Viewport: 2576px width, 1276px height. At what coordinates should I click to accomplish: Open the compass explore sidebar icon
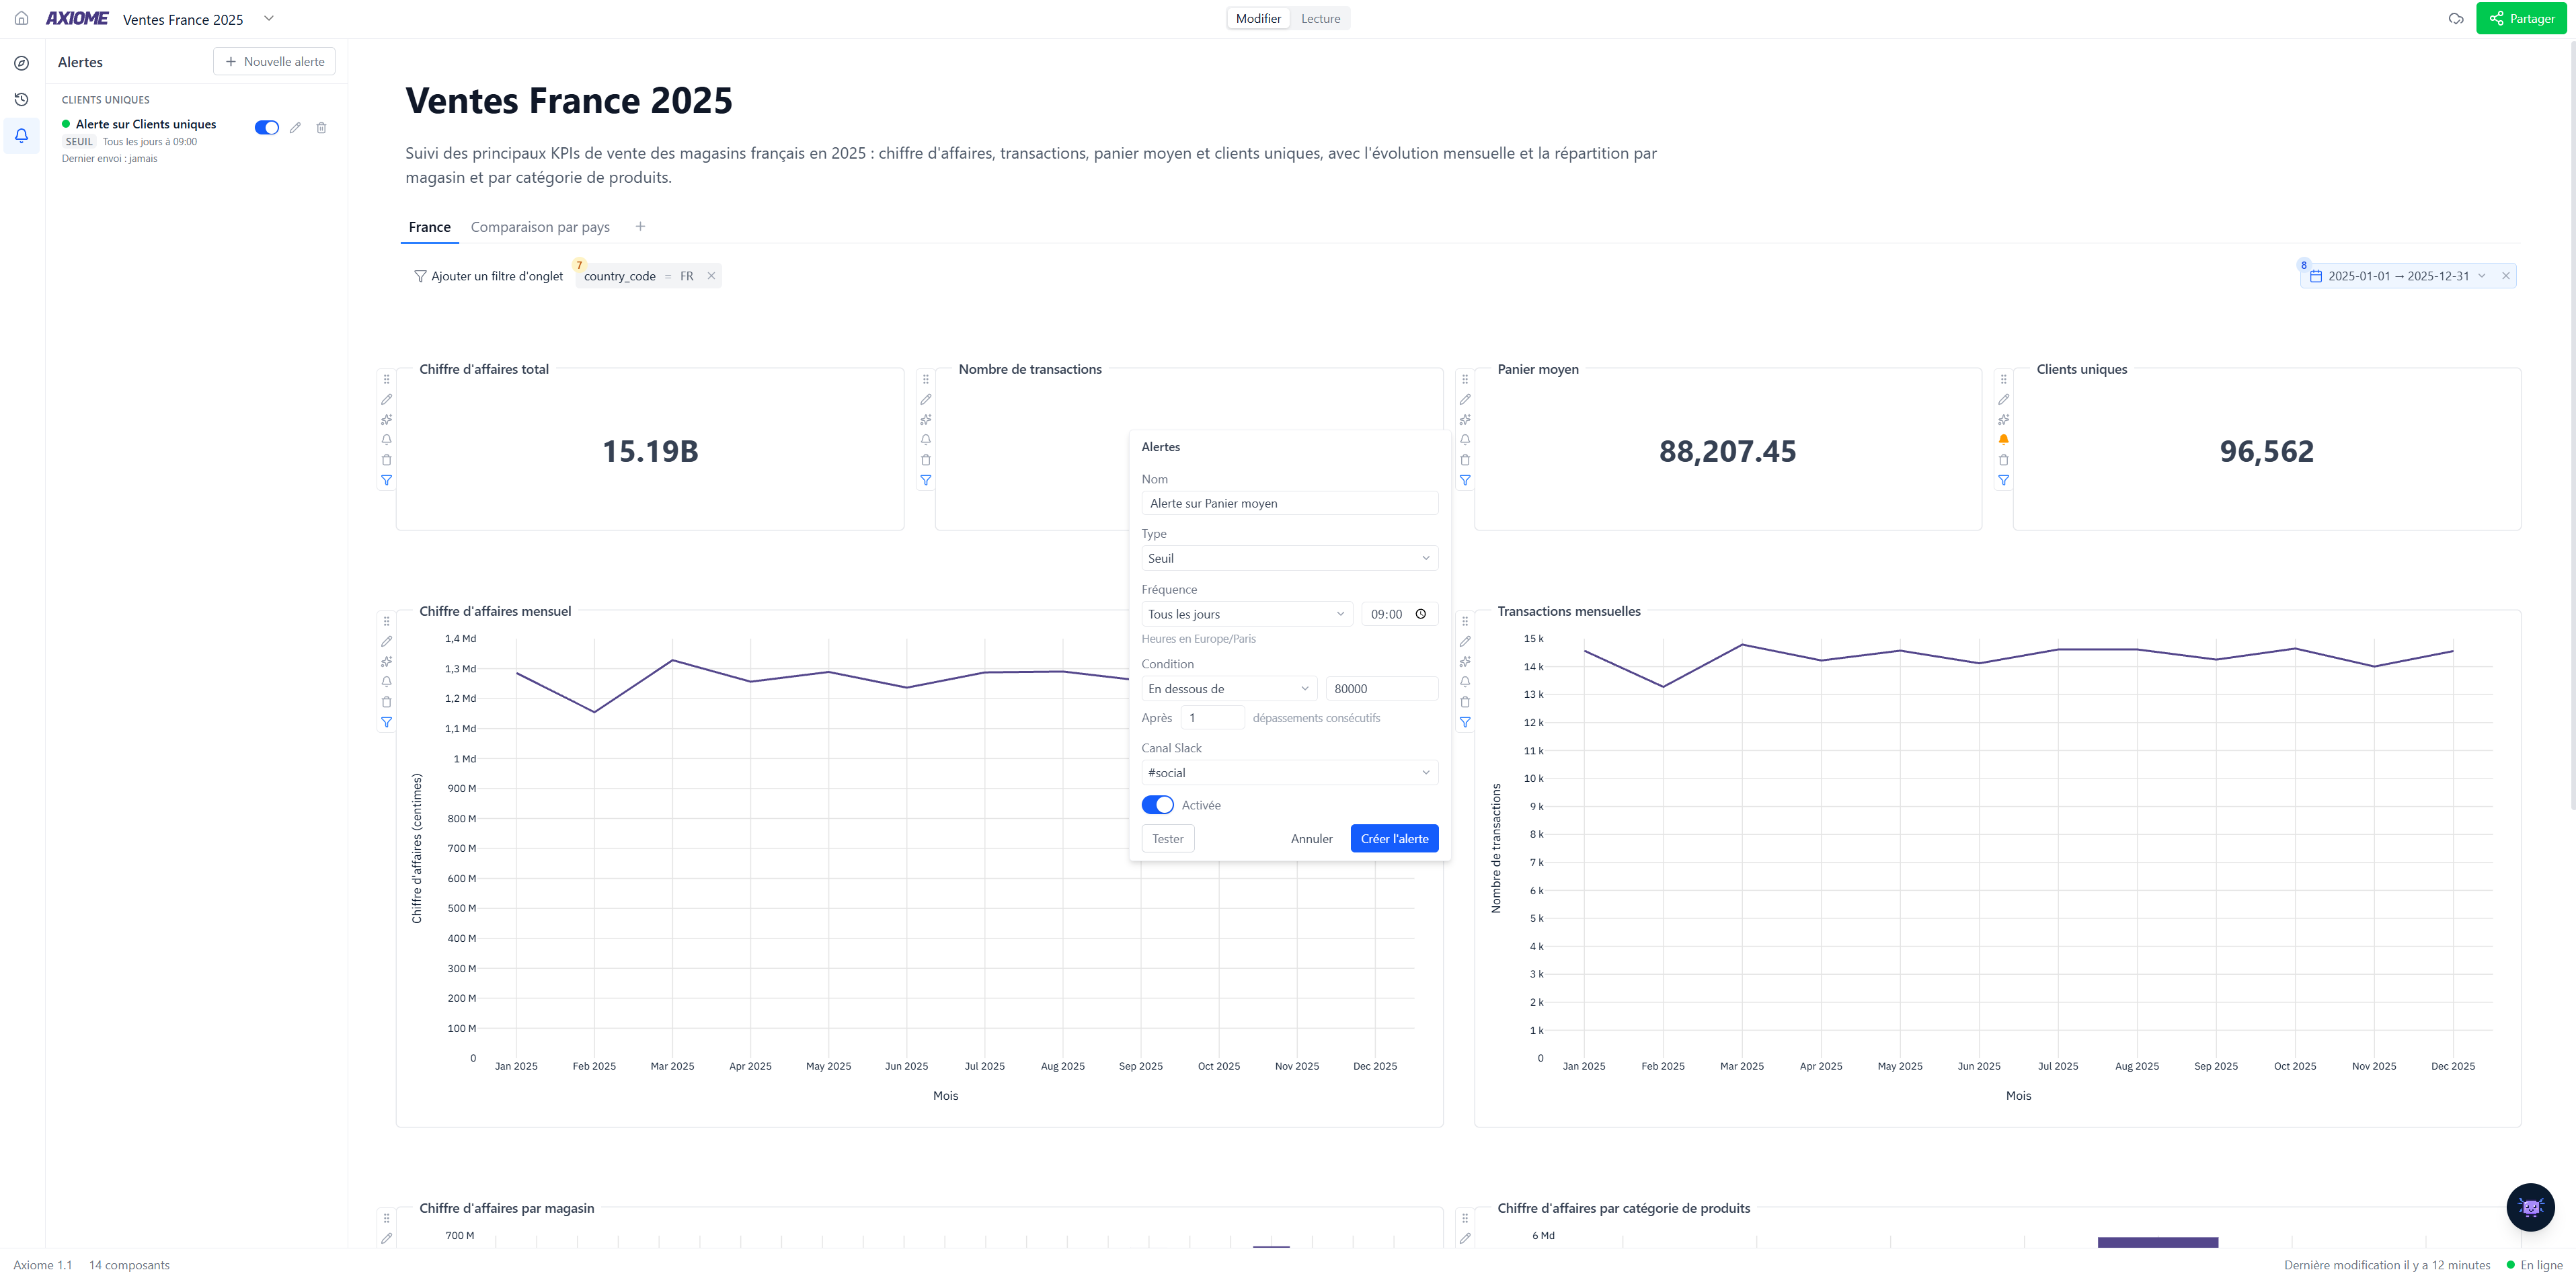[x=21, y=63]
